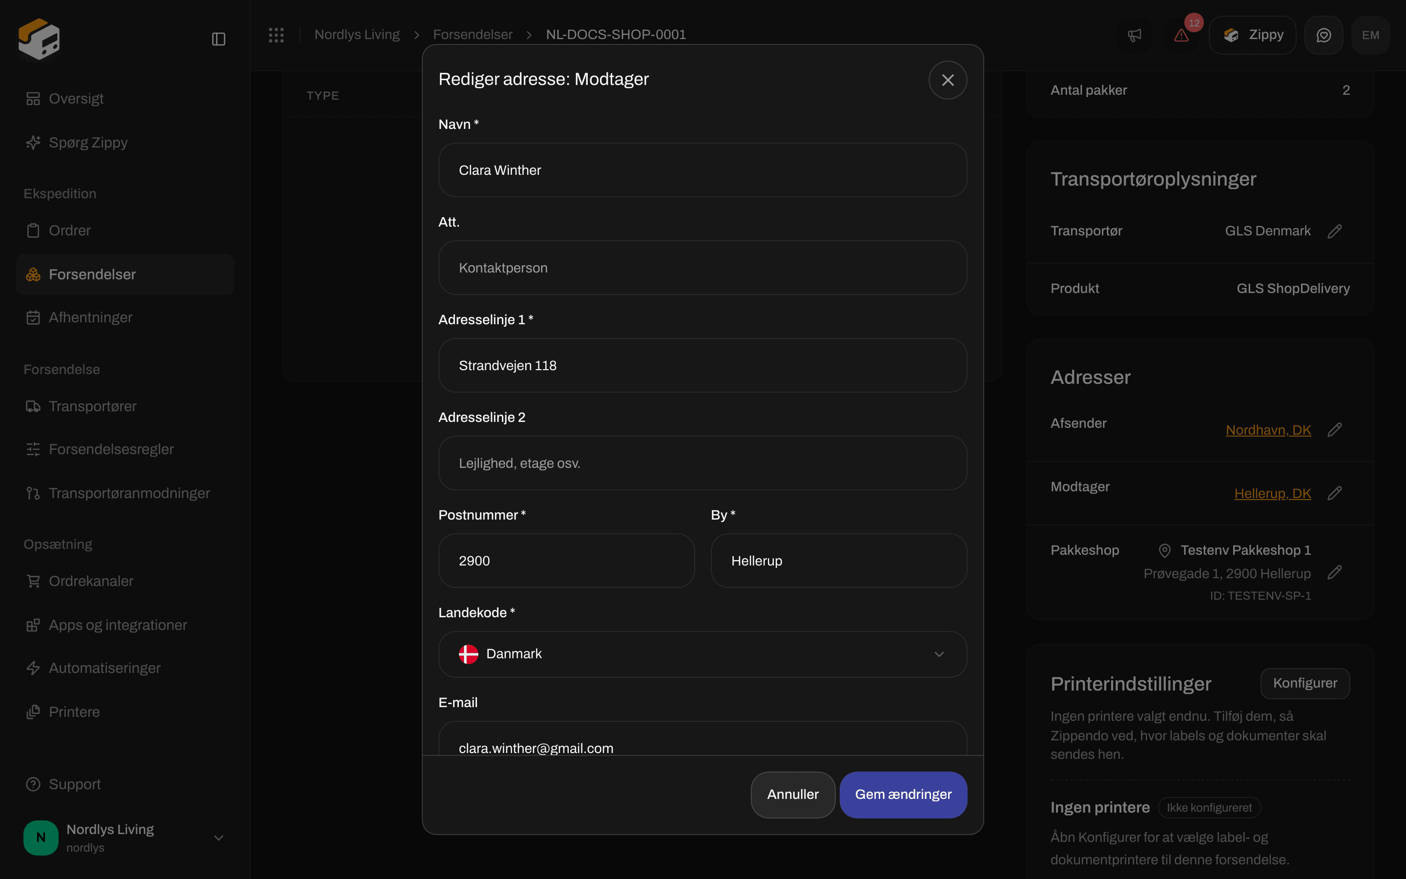Select Forsendelser in sidebar

click(124, 274)
